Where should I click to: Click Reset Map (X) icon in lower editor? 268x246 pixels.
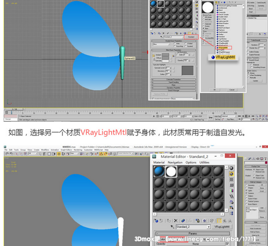pos(176,221)
